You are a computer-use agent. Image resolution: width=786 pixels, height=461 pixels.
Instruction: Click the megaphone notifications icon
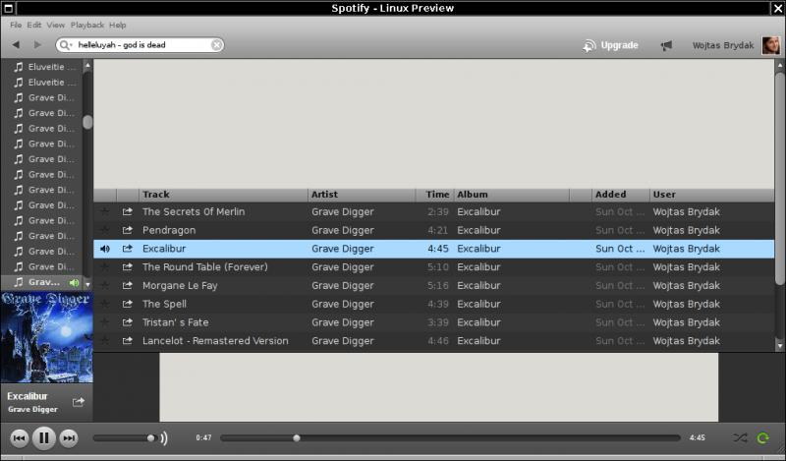click(x=666, y=45)
